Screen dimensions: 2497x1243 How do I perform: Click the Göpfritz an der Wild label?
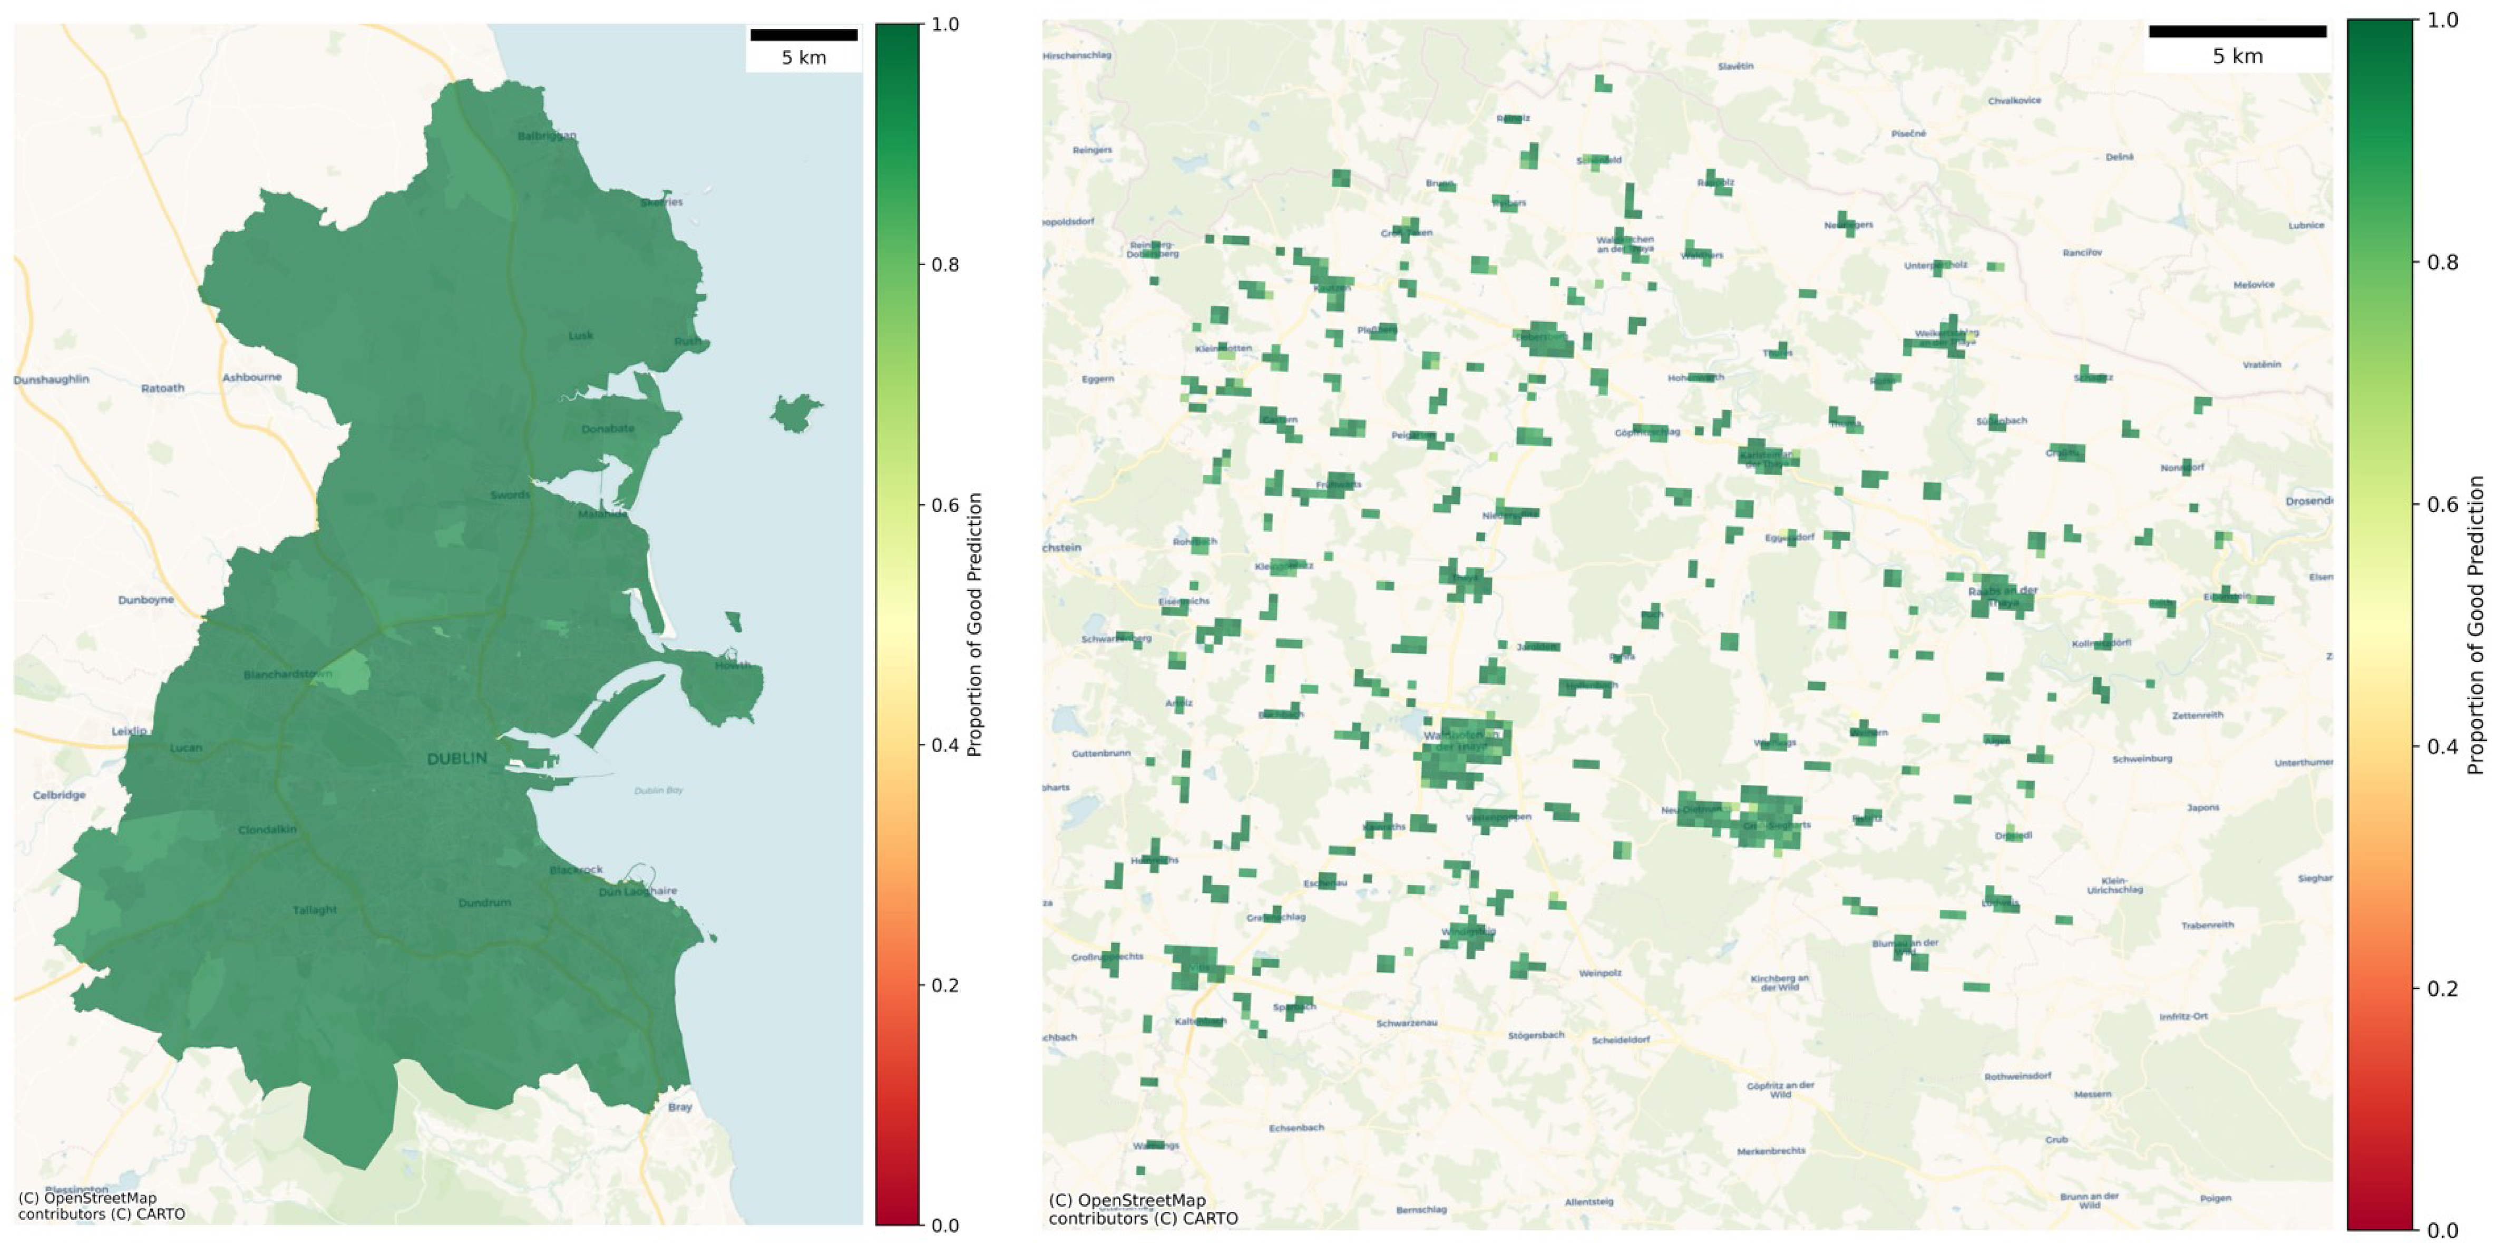point(1781,1090)
